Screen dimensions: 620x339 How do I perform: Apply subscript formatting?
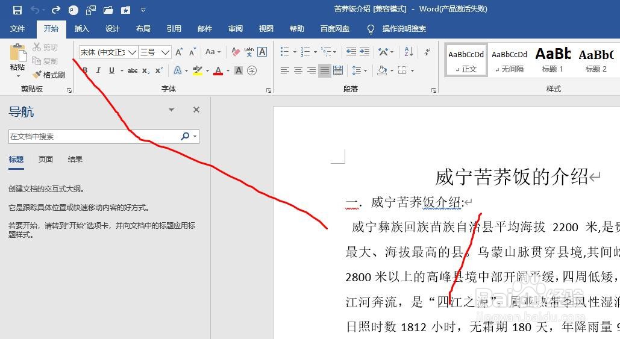pyautogui.click(x=146, y=70)
